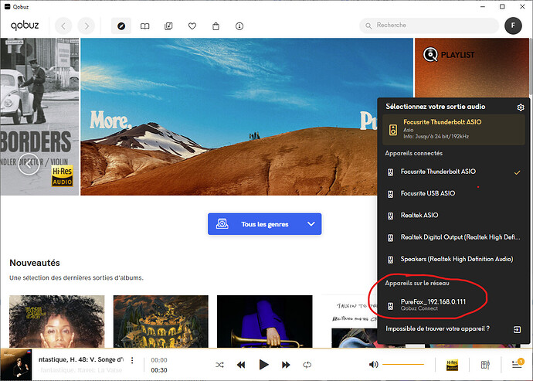Mute with the speaker volume icon
The image size is (533, 381).
(373, 365)
